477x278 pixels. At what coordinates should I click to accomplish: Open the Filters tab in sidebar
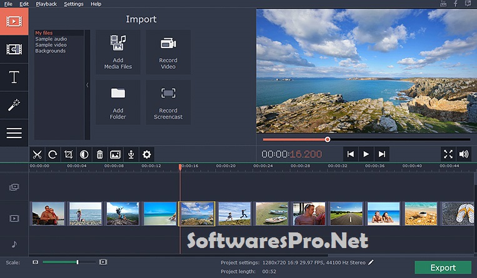click(x=14, y=49)
